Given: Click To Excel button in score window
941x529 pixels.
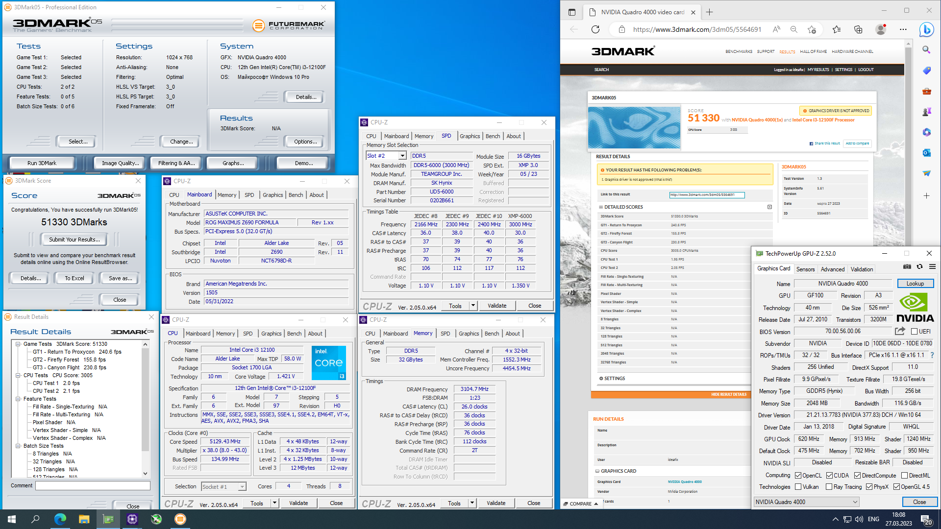Looking at the screenshot, I should click(74, 278).
